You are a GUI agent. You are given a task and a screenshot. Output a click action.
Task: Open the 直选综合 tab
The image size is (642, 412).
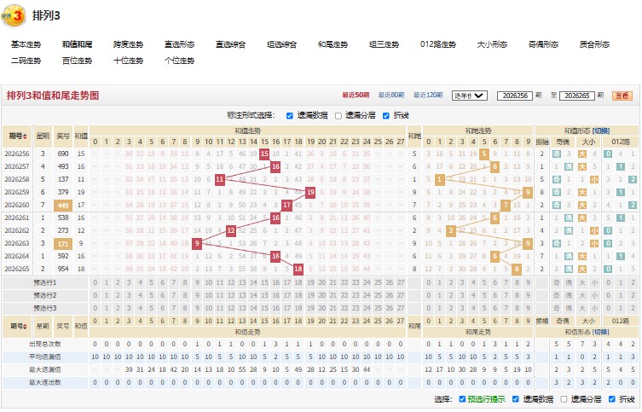pyautogui.click(x=230, y=44)
